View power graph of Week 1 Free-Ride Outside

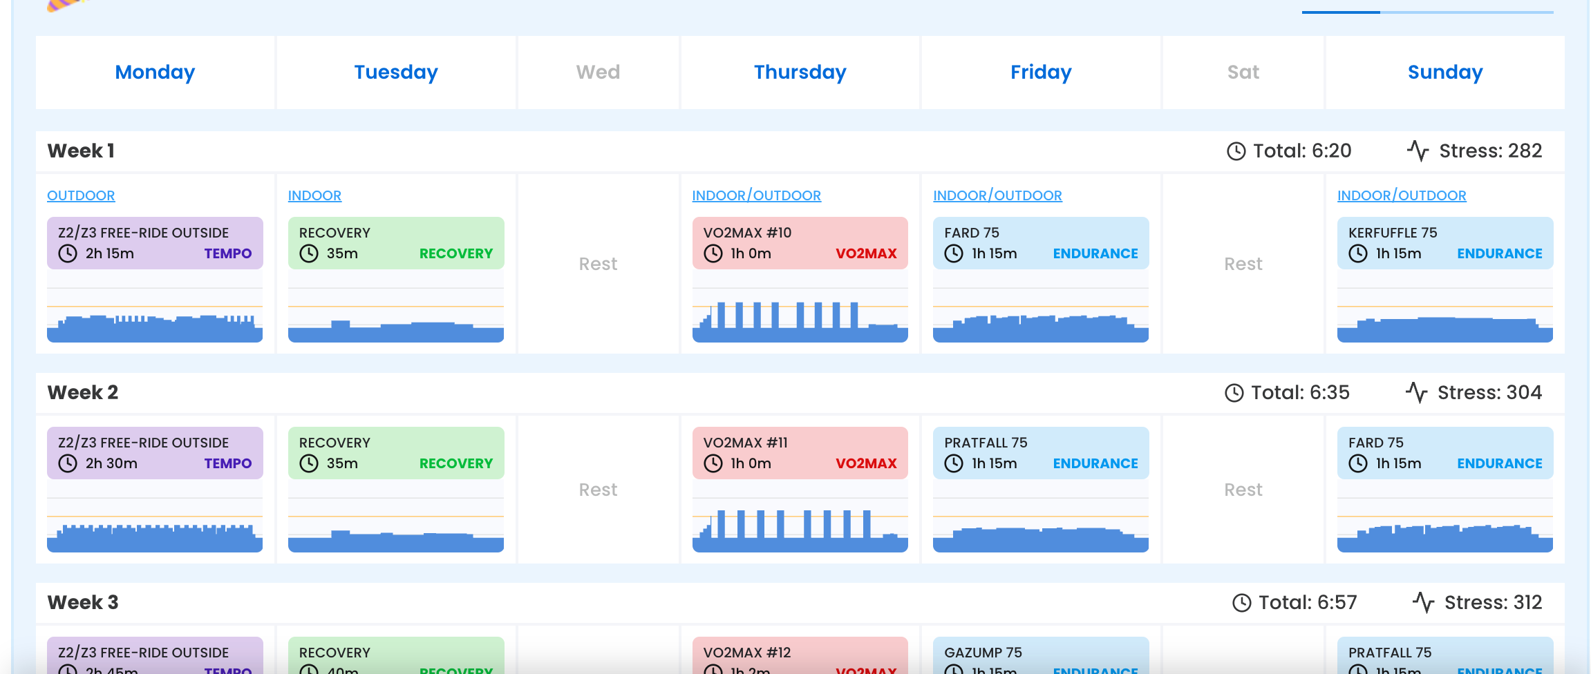click(155, 306)
